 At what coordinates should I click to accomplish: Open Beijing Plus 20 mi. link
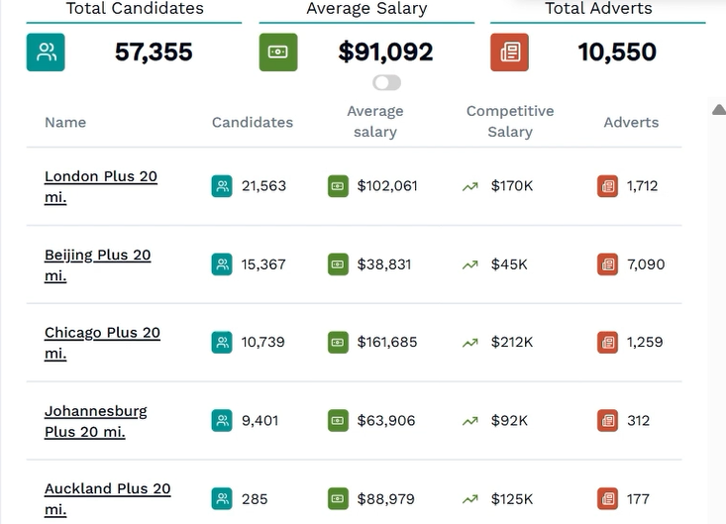tap(98, 265)
